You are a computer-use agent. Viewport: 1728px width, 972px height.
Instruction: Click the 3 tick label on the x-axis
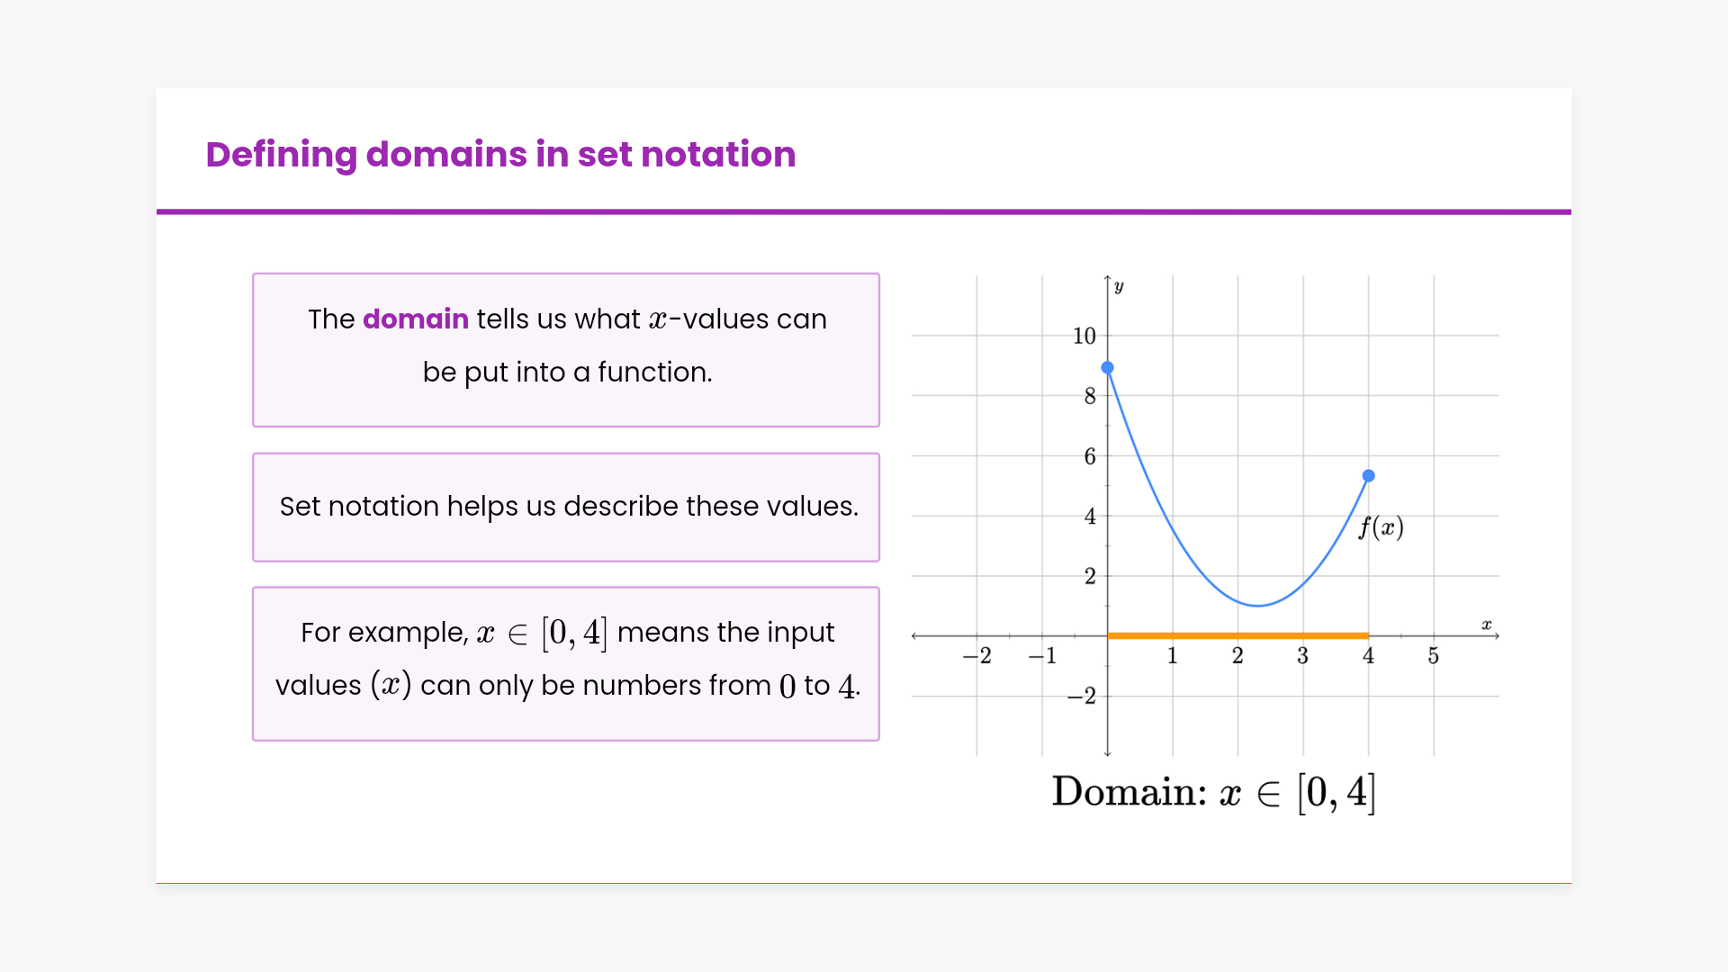pyautogui.click(x=1302, y=656)
